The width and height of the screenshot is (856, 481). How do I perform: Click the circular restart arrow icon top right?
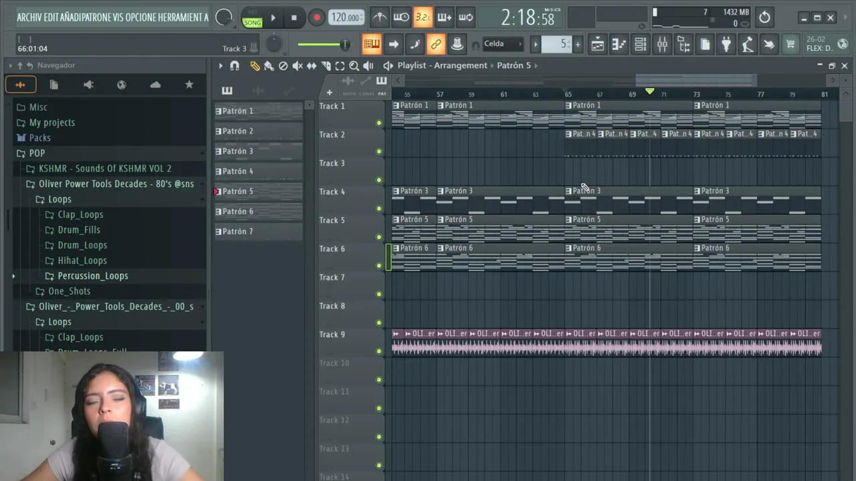point(764,17)
